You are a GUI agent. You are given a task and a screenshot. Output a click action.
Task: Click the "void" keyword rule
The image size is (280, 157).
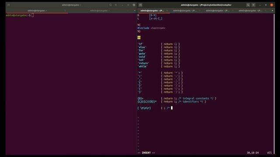coord(142,57)
